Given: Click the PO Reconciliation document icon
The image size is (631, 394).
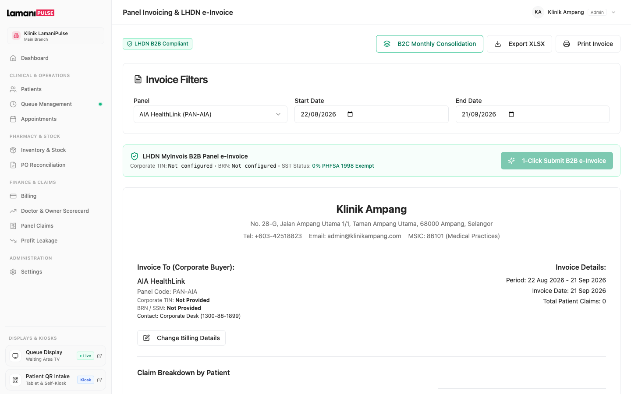Looking at the screenshot, I should point(13,165).
